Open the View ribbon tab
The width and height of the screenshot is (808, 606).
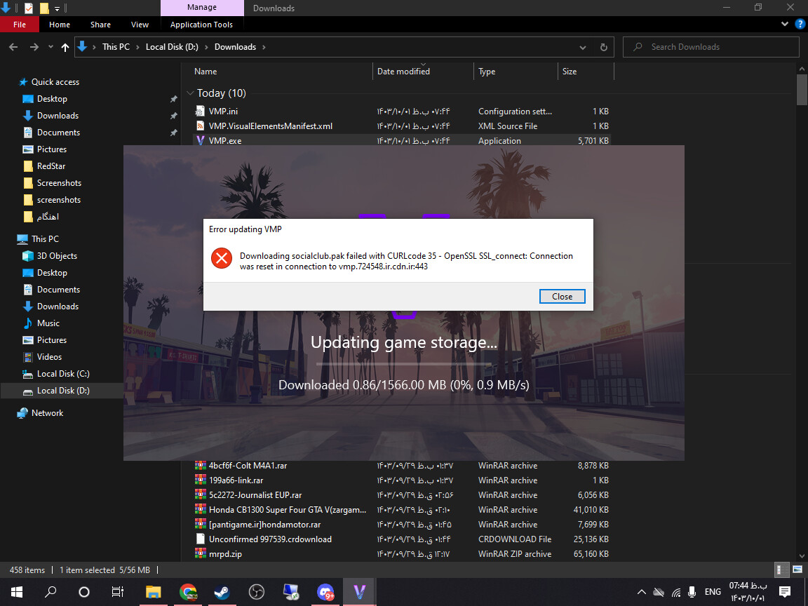pyautogui.click(x=140, y=25)
